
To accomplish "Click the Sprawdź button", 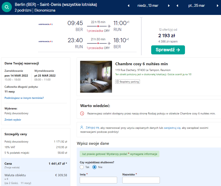I will coord(168,50).
